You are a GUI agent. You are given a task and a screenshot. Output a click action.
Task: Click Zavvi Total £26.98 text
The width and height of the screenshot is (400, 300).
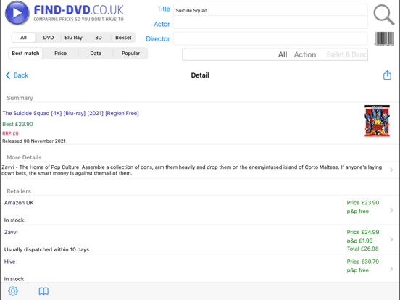363,249
